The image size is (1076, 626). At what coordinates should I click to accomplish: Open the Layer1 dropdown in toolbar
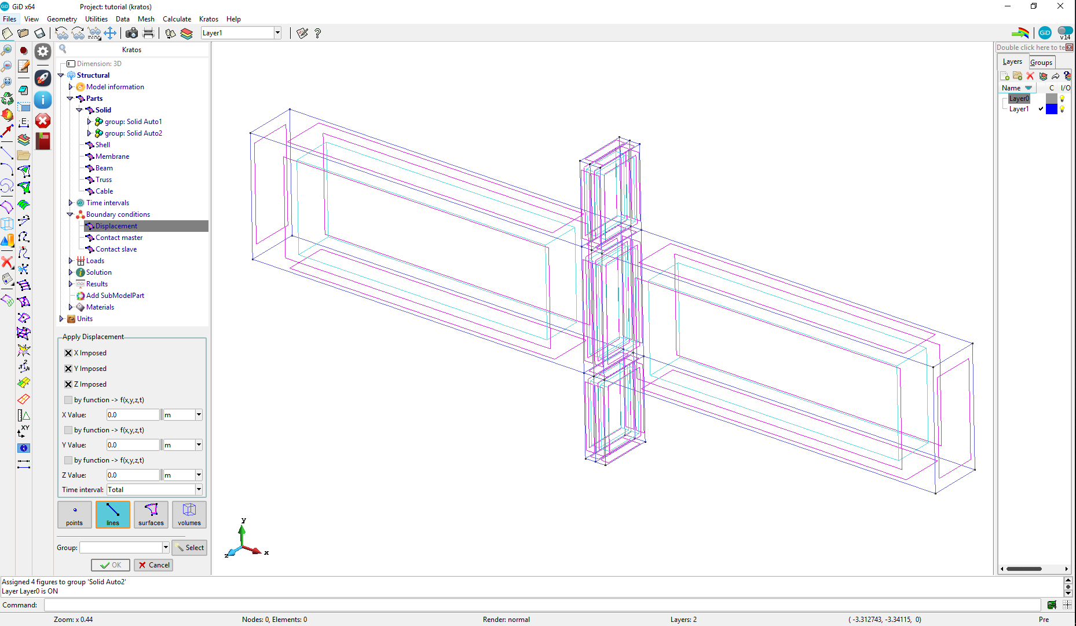click(x=277, y=33)
